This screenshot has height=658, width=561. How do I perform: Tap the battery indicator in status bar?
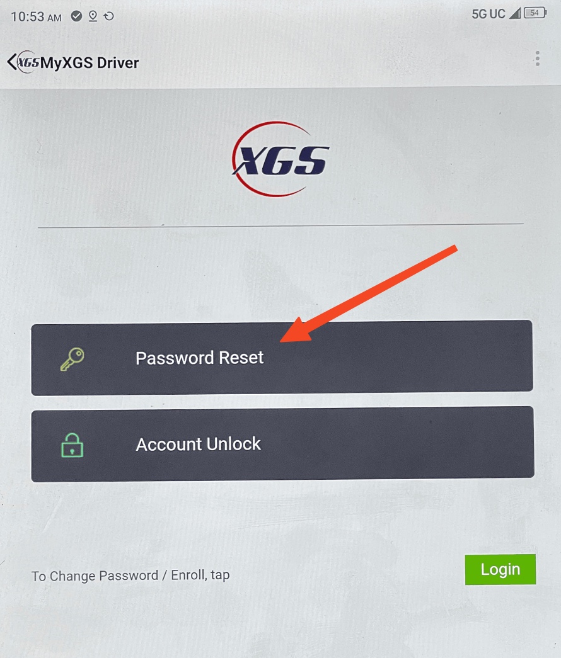point(535,13)
